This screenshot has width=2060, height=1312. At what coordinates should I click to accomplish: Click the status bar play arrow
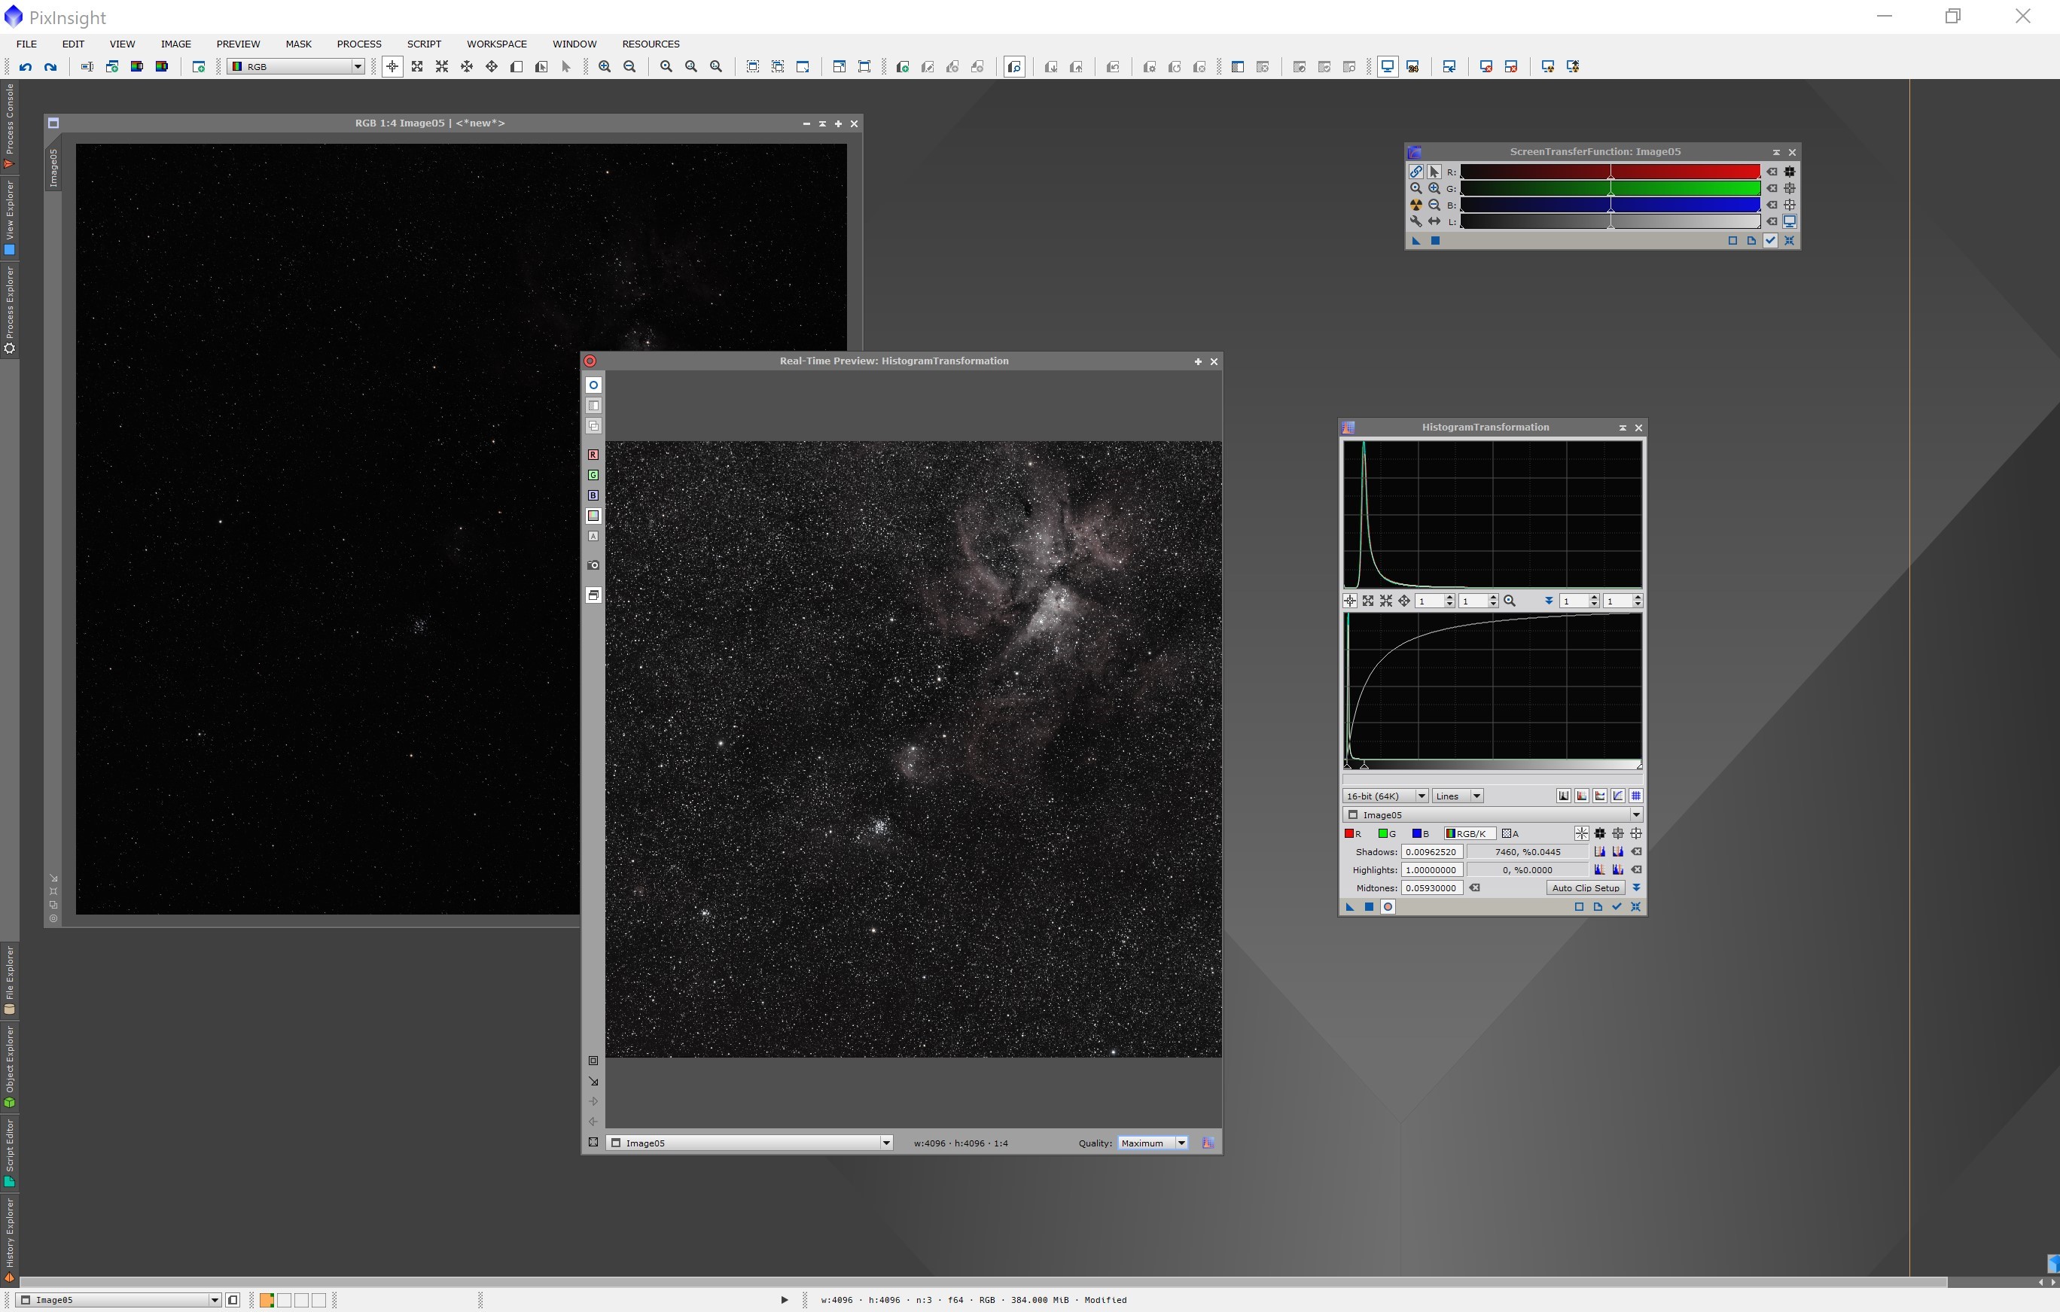(x=785, y=1301)
